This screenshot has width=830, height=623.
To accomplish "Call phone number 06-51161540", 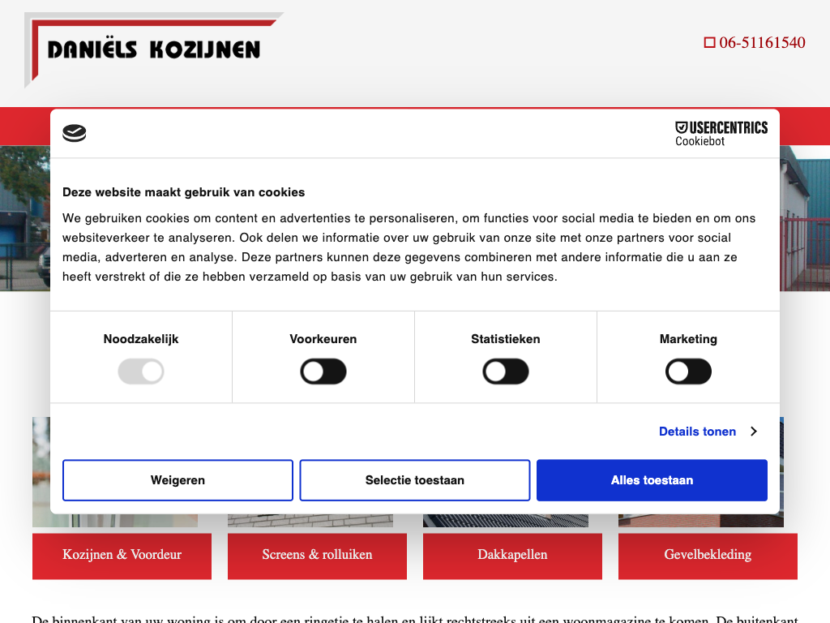I will [762, 43].
